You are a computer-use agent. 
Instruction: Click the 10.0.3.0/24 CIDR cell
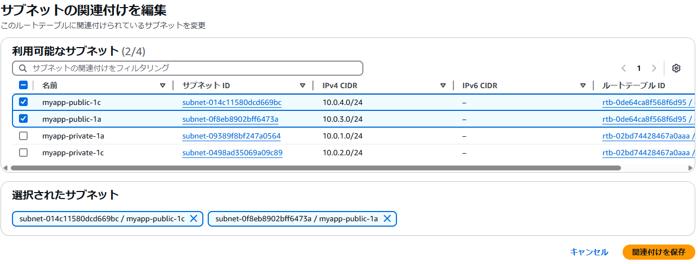tap(342, 119)
